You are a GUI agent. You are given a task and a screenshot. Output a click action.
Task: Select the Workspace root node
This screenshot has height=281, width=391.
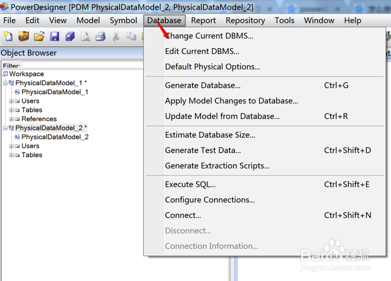(27, 74)
